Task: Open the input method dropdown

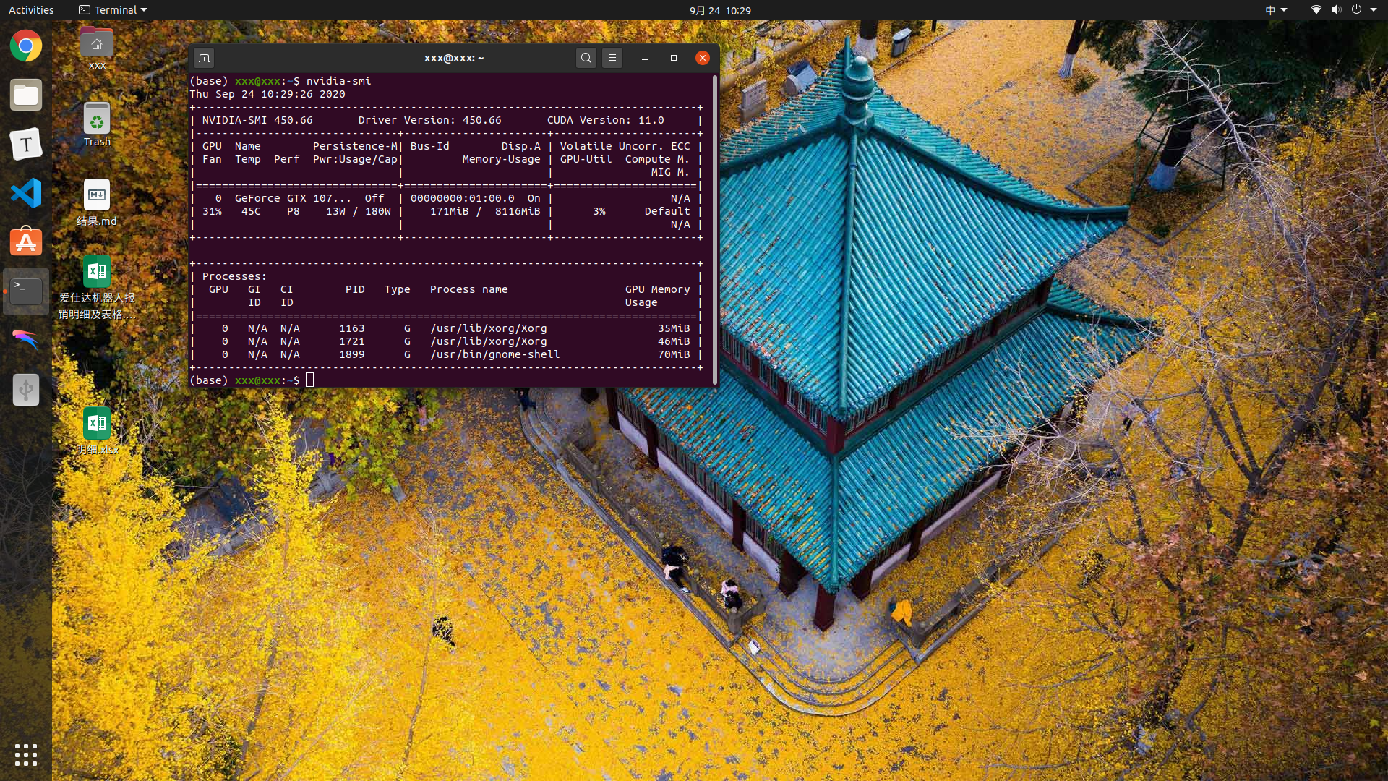Action: 1275,10
